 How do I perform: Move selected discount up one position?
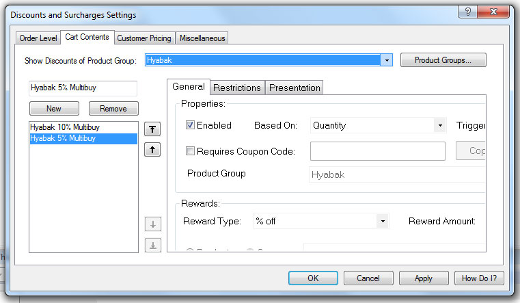(x=152, y=150)
